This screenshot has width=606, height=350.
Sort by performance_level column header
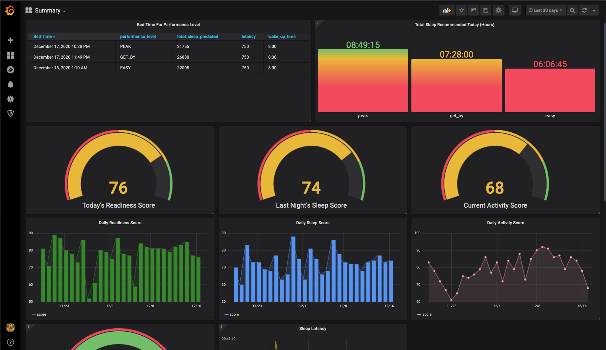[x=138, y=37]
